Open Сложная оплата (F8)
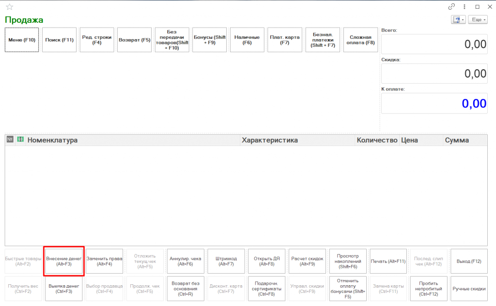This screenshot has width=496, height=306. tap(360, 40)
